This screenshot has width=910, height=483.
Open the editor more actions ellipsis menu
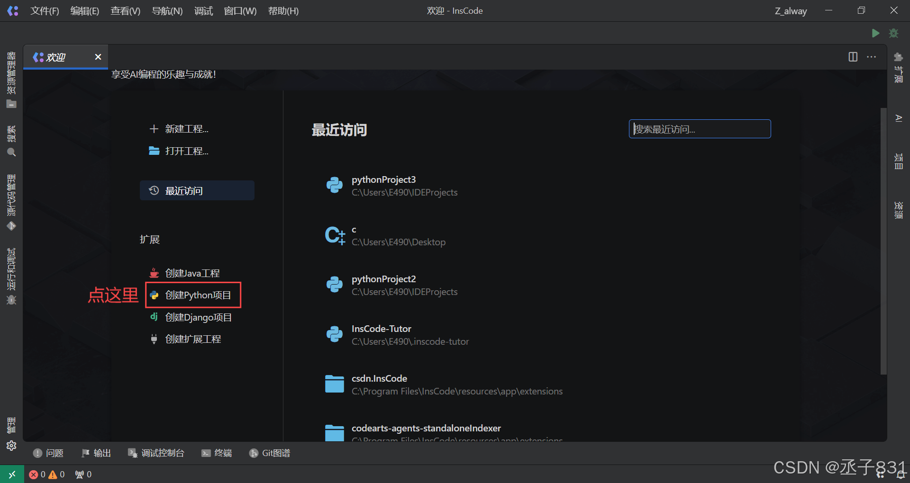(x=871, y=57)
